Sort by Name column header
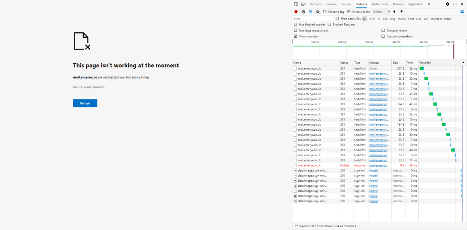Screen dimensions: 467x230 tap(316, 62)
